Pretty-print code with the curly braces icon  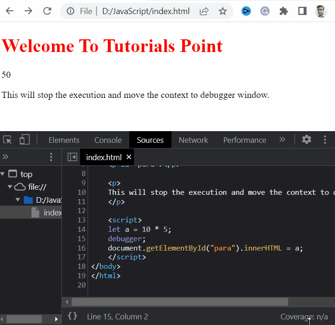(73, 317)
